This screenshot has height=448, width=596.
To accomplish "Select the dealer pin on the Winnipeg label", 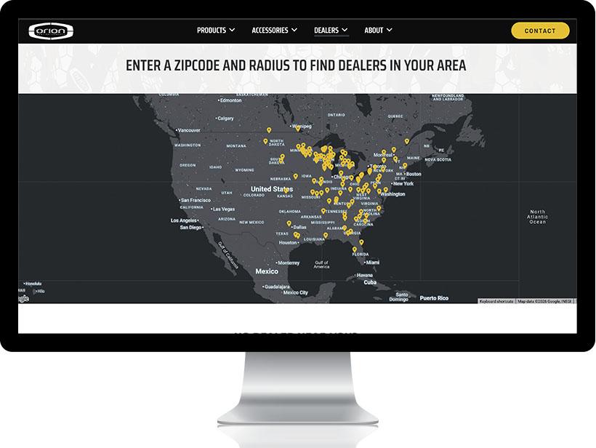I will [297, 129].
